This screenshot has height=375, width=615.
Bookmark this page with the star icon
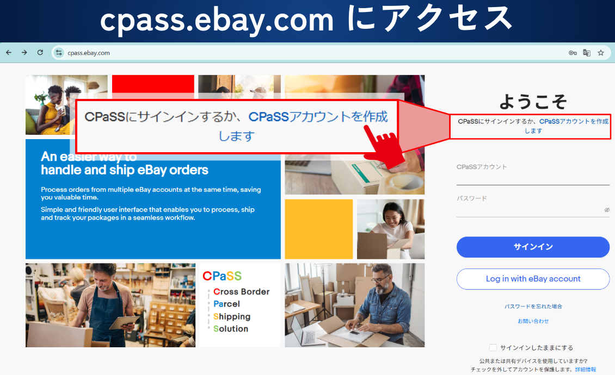pos(601,53)
